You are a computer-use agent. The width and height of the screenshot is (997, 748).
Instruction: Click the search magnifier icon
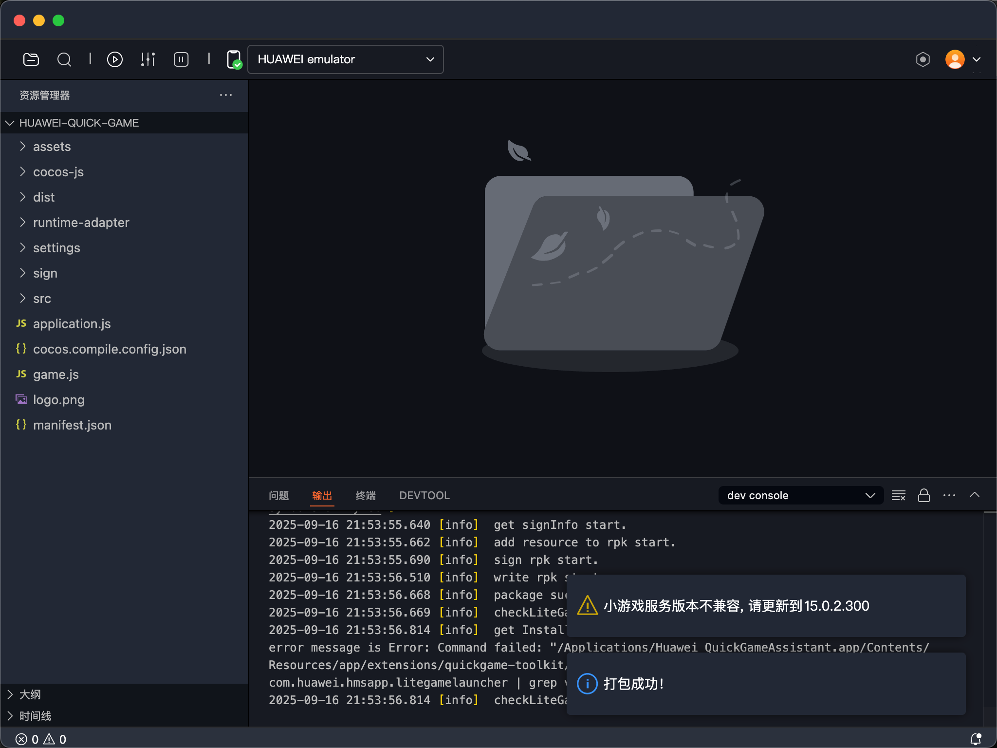64,59
